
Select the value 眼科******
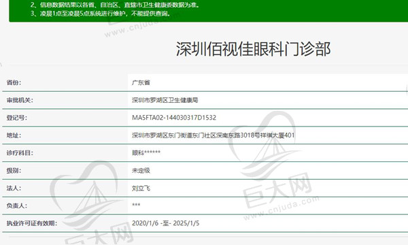pos(146,153)
